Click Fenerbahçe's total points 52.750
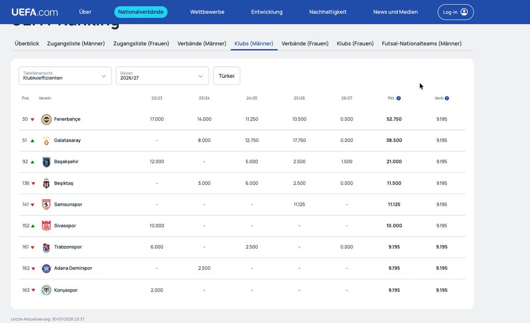 pos(394,119)
